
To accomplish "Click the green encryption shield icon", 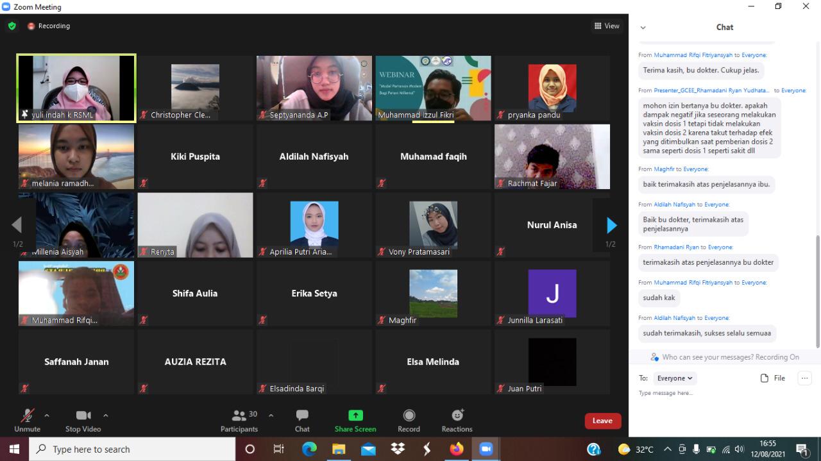I will pos(12,26).
